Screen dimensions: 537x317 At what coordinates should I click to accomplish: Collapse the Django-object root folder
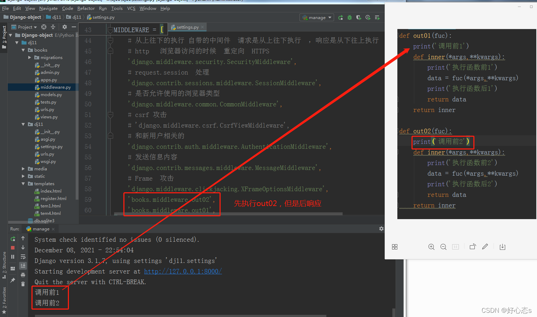11,35
